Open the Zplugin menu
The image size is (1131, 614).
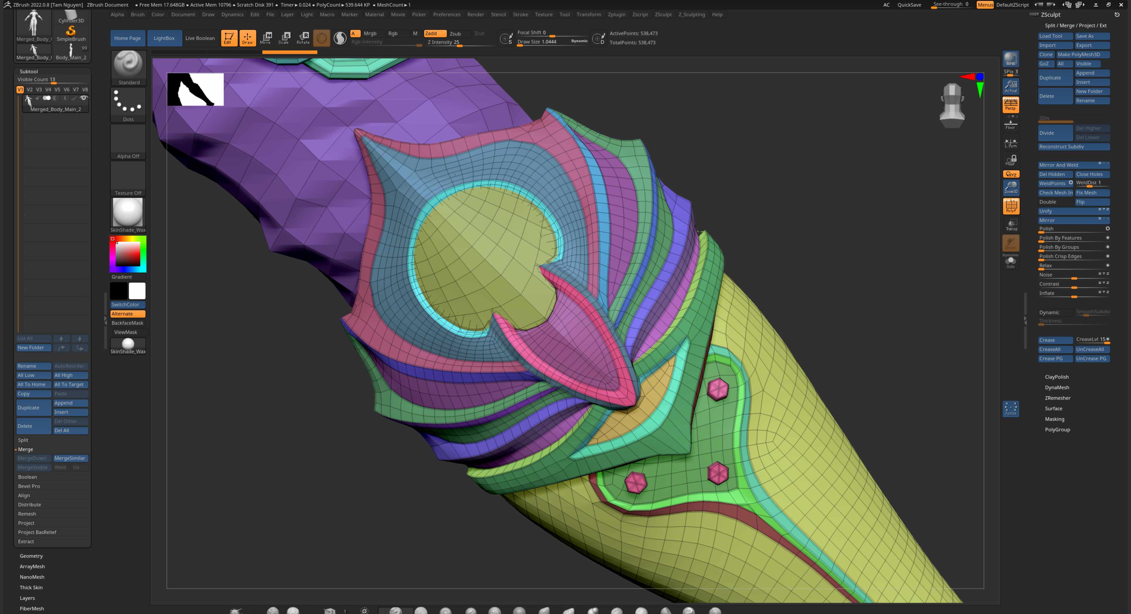tap(616, 14)
